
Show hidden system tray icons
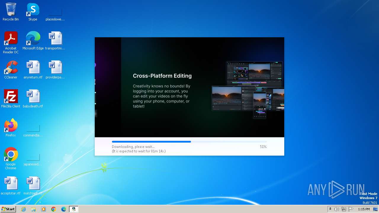coord(330,209)
